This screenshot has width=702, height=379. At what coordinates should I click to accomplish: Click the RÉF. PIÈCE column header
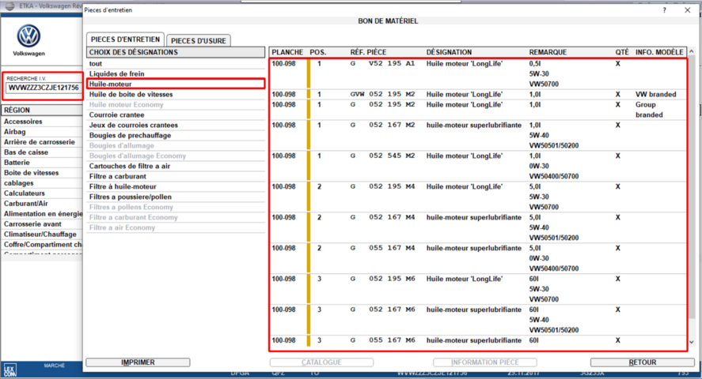368,52
